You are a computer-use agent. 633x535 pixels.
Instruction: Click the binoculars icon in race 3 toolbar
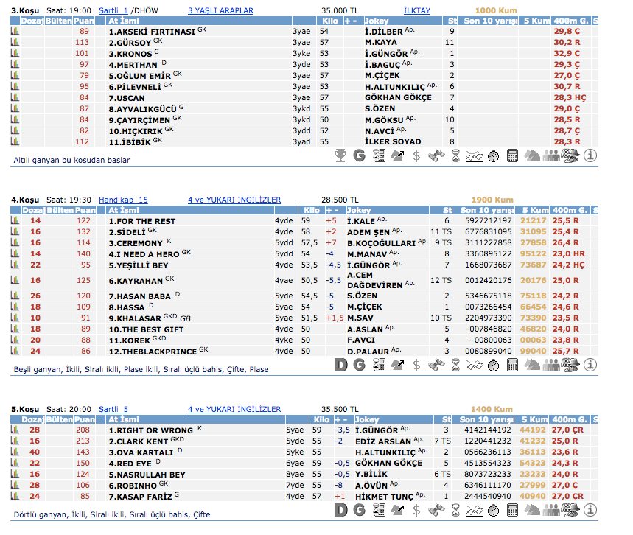(436, 155)
